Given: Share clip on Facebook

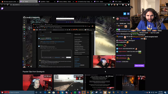Looking at the screenshot, I should pos(128,14).
